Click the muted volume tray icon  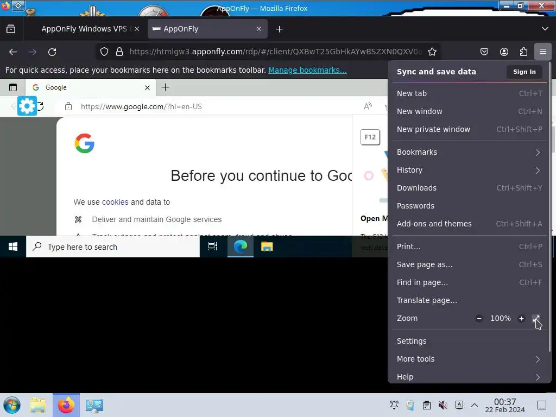[x=443, y=405]
